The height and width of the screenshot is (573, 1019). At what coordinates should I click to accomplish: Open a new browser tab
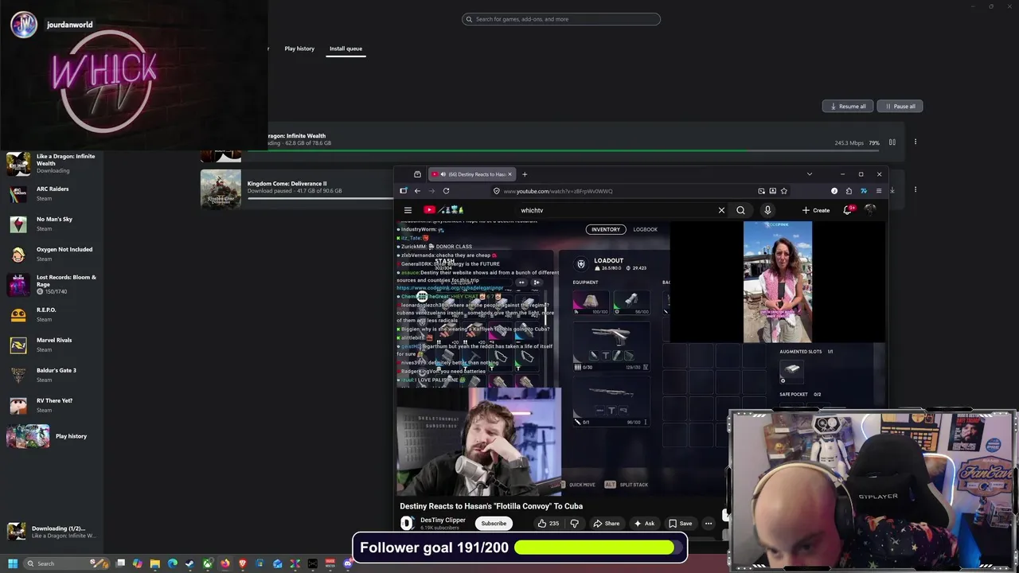coord(525,174)
